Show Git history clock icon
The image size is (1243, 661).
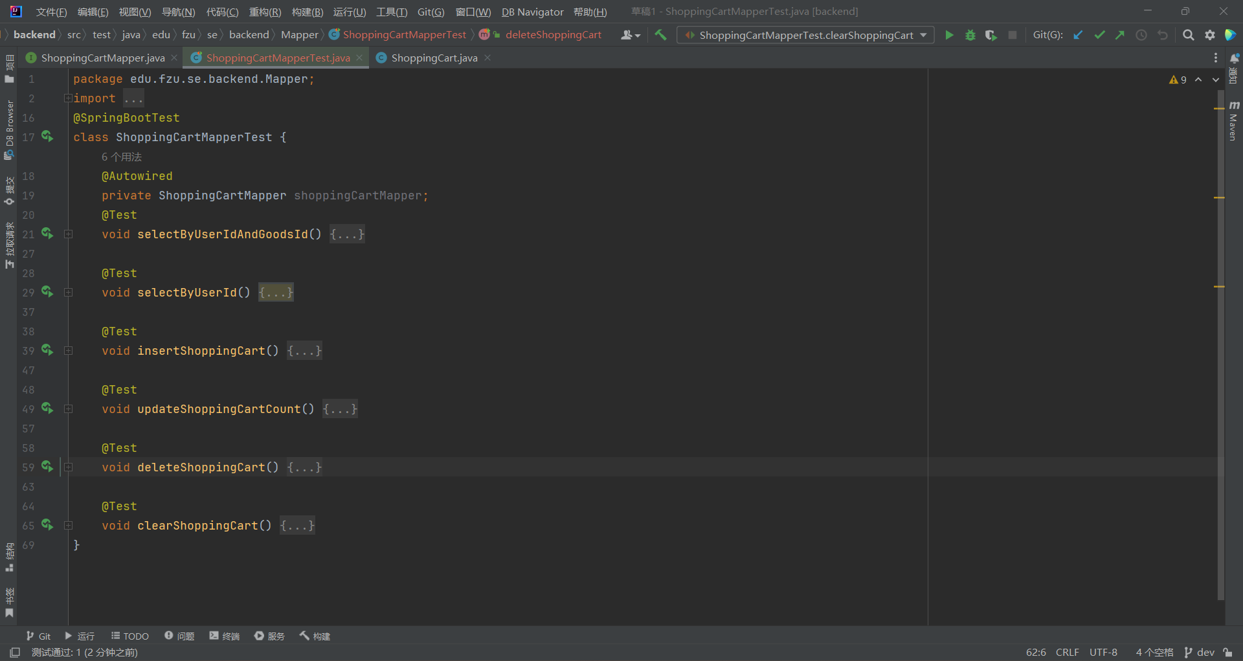coord(1141,35)
